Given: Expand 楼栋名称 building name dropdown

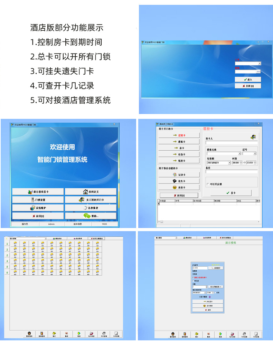Looking at the screenshot, I should [239, 153].
